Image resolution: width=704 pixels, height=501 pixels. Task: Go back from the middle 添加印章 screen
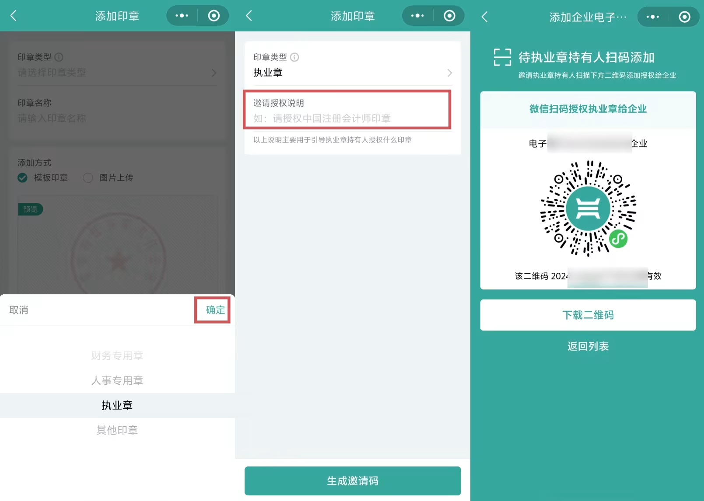coord(249,16)
